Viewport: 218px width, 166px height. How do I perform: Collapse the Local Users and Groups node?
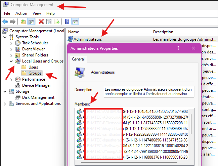pos(11,61)
